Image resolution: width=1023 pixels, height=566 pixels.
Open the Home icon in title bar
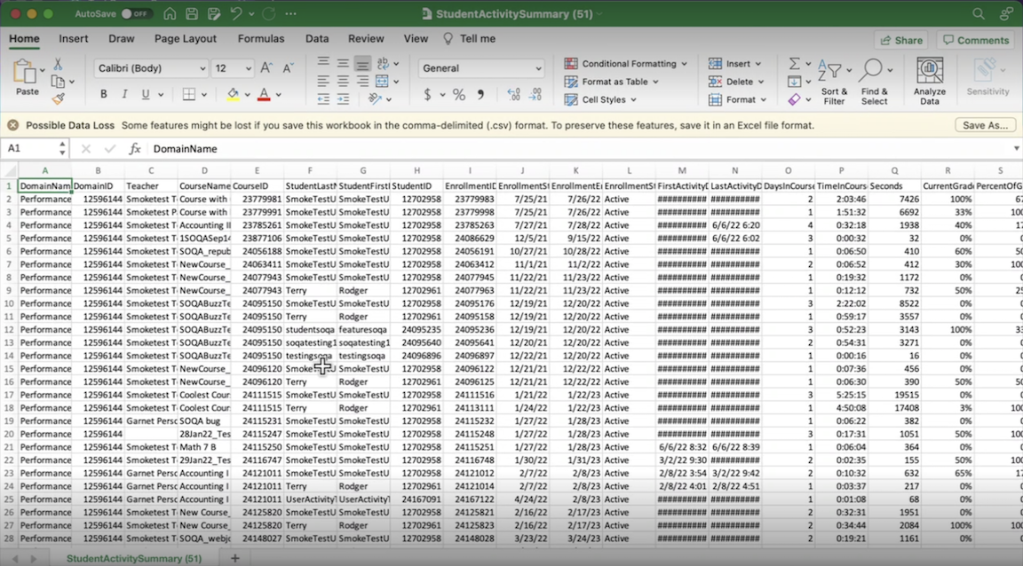point(170,13)
